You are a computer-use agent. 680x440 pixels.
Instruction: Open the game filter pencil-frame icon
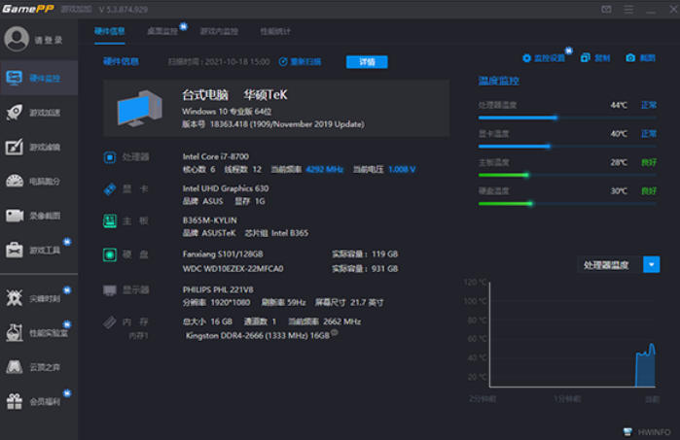tap(15, 147)
